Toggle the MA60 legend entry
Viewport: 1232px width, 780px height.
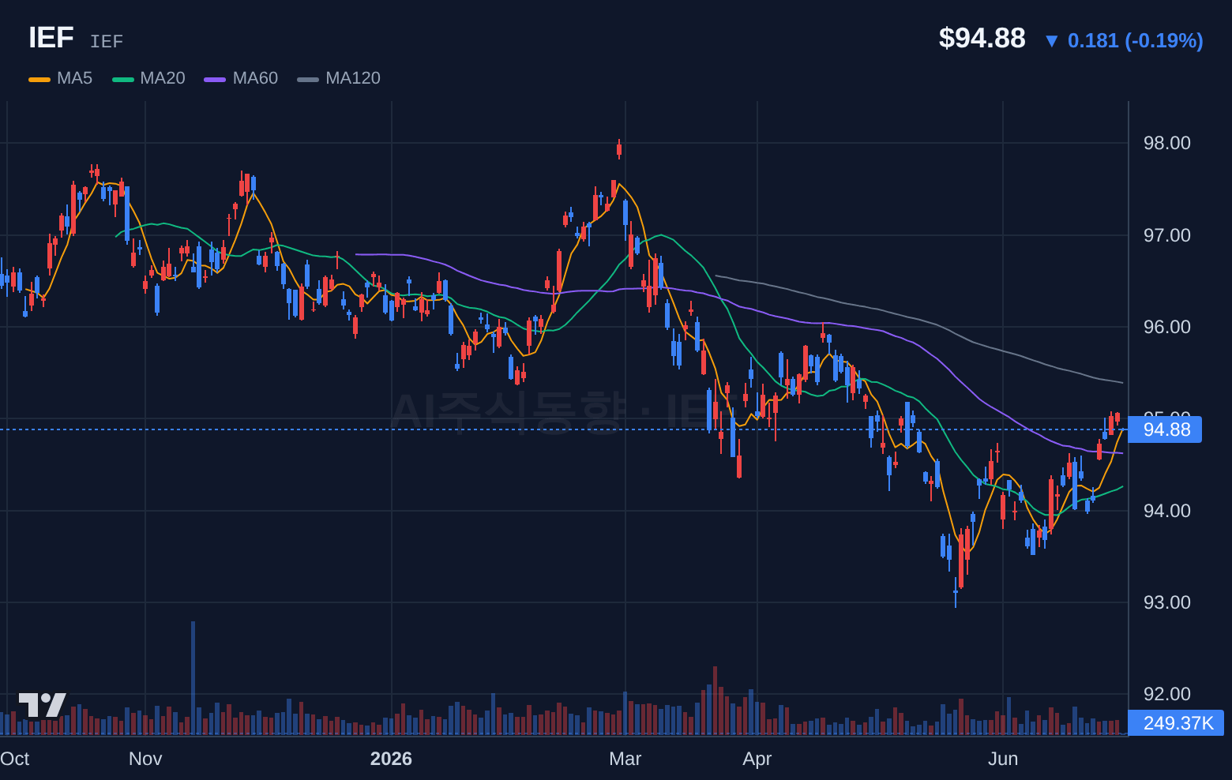tap(241, 78)
